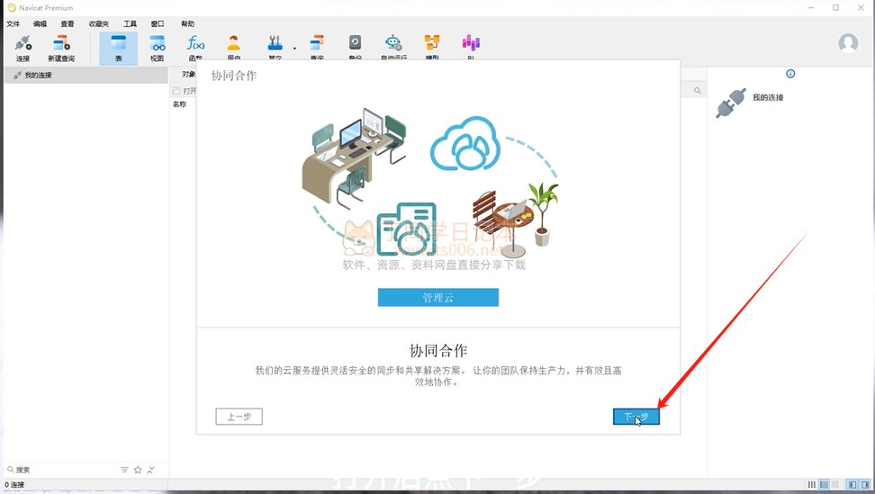Open New Query (新建查询) from toolbar
Viewport: 875px width, 494px height.
(61, 48)
